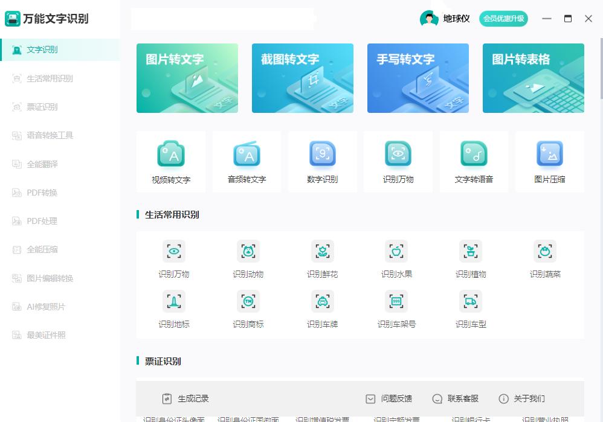Click inside the top search box

pos(224,19)
